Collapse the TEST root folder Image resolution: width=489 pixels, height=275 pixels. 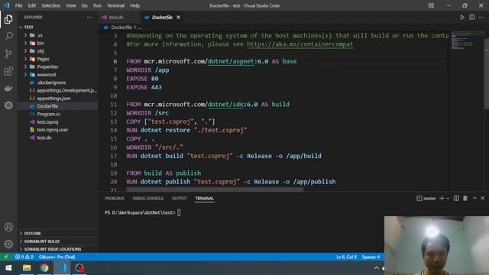pyautogui.click(x=21, y=27)
